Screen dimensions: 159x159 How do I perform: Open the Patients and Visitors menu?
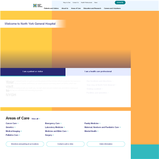[51, 8]
